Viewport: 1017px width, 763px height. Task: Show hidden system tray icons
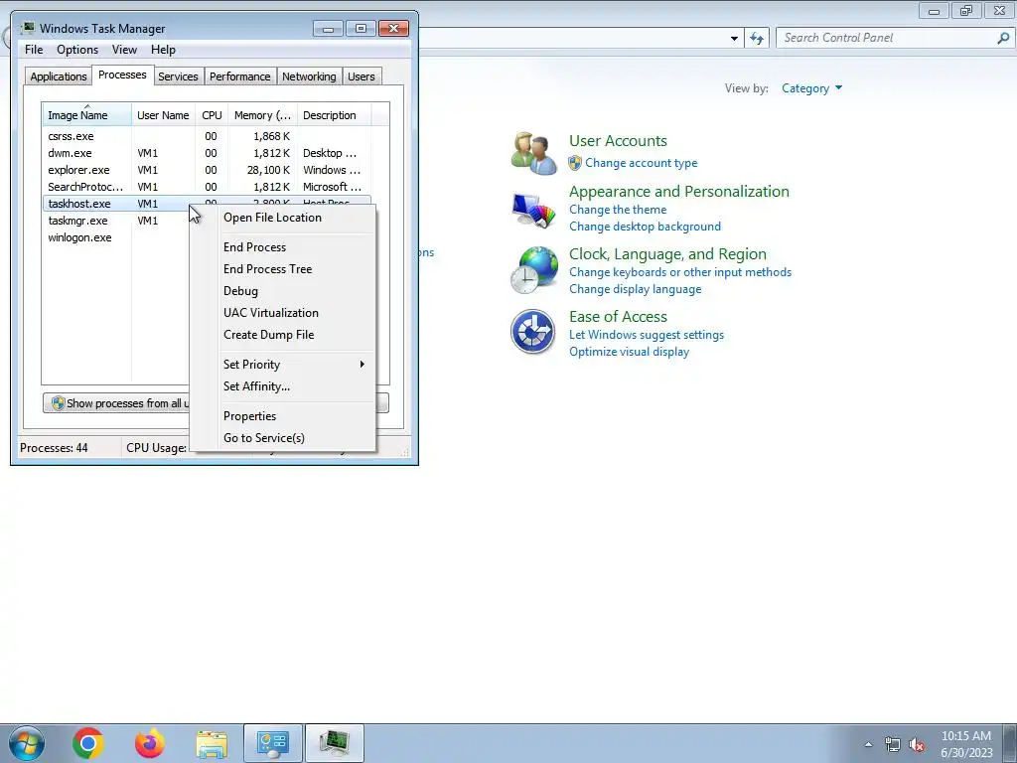[868, 744]
